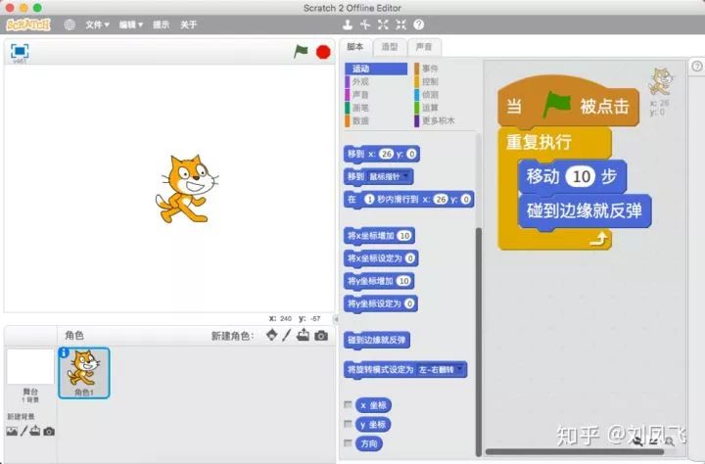Enable the y 坐标 stage monitor checkbox

[348, 424]
